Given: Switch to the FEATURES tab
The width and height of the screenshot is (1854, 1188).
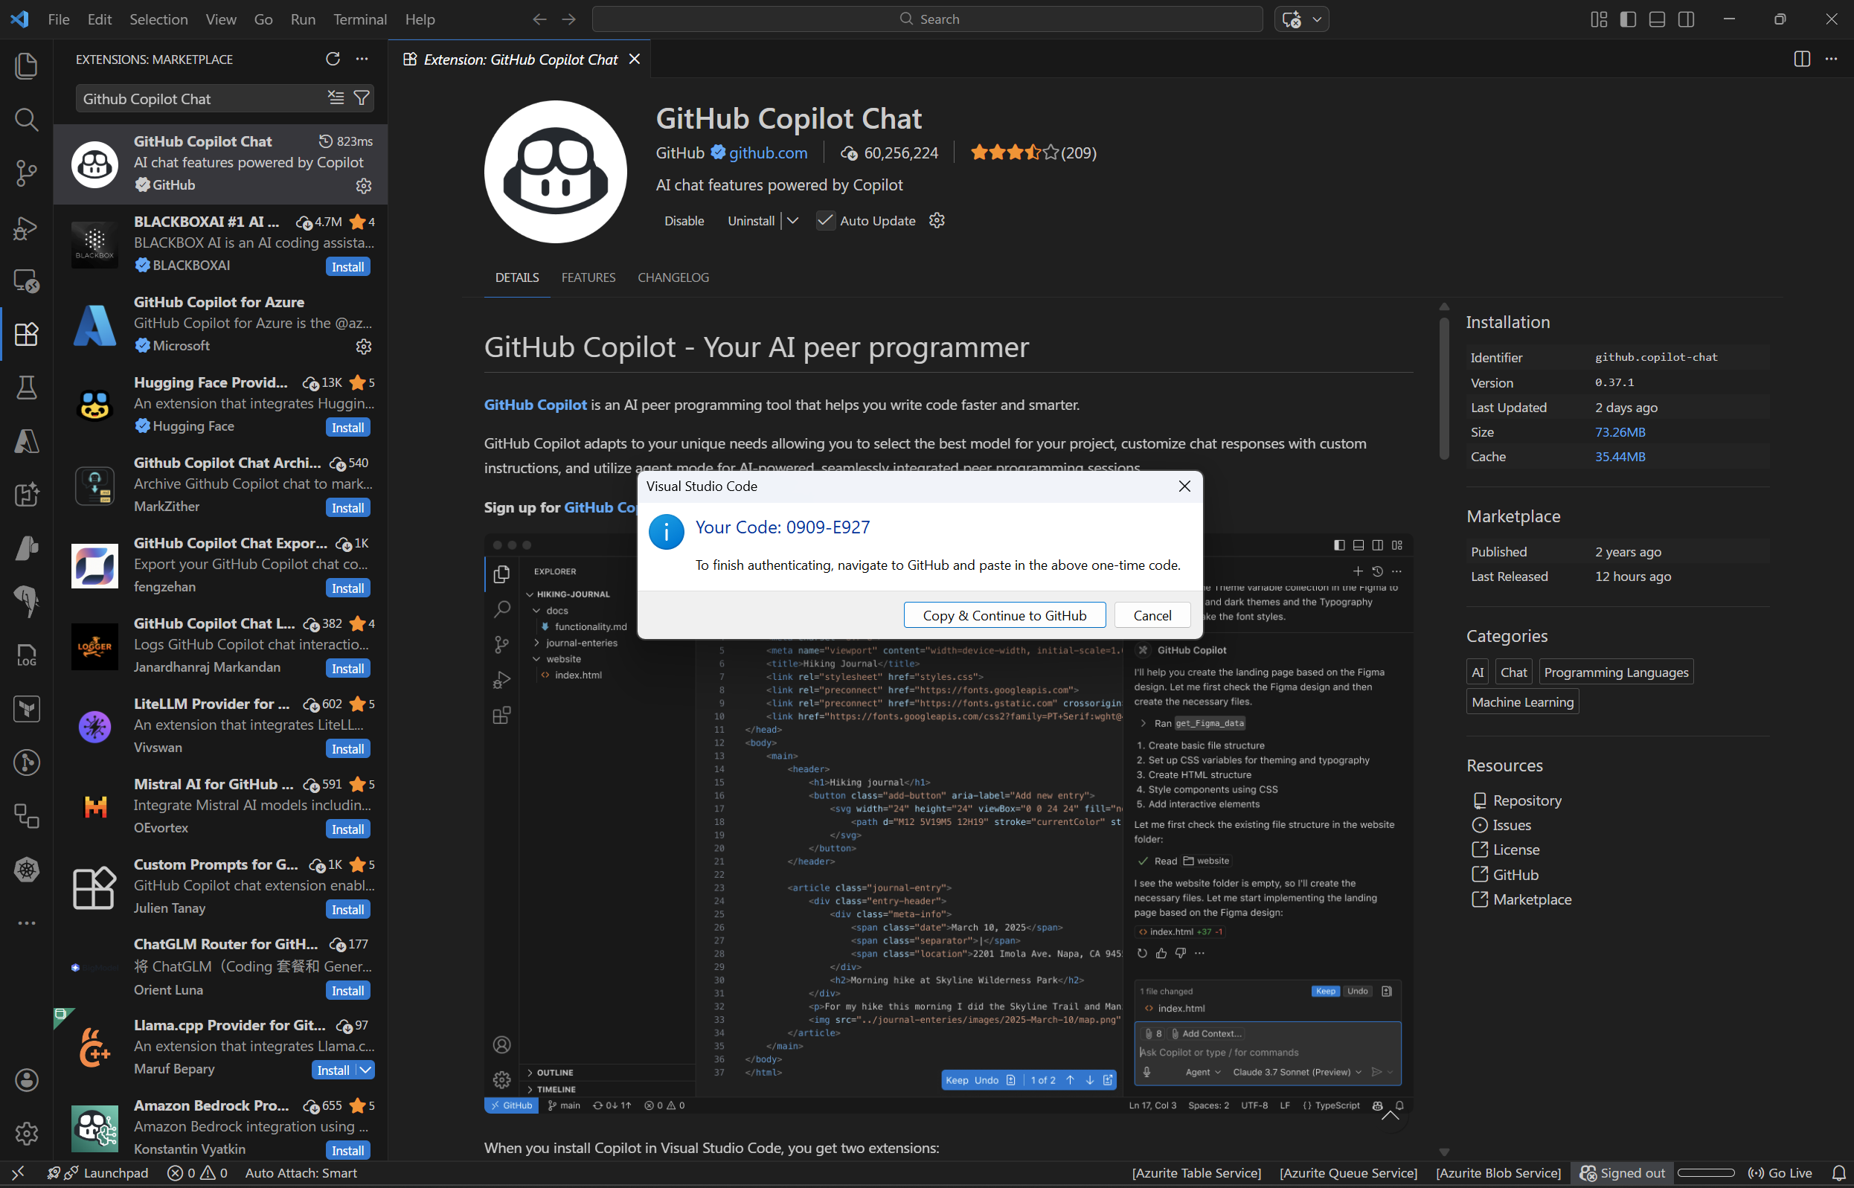Looking at the screenshot, I should tap(588, 277).
